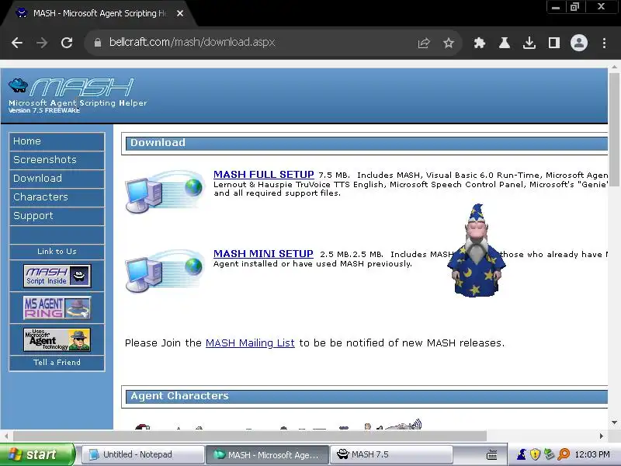Open the Chrome three-dot menu
621x466 pixels.
click(x=604, y=43)
